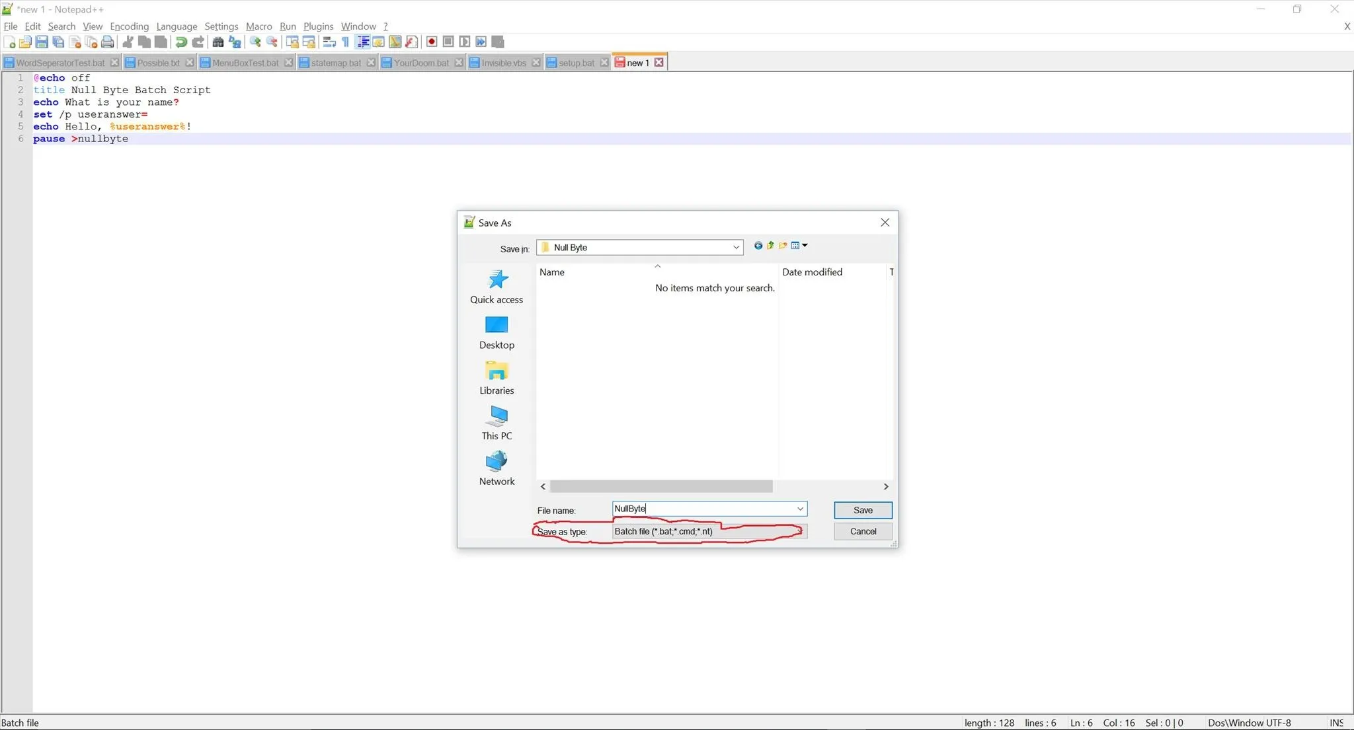Expand the Save in Null Byte dropdown
The width and height of the screenshot is (1354, 730).
[736, 248]
